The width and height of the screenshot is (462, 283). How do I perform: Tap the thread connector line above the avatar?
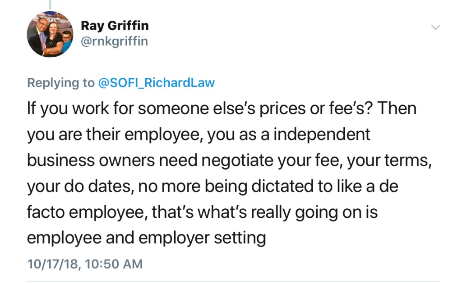[50, 4]
